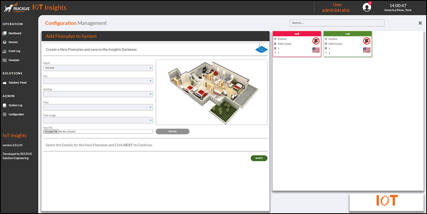Click Ruckus realm on the null card

[x=282, y=39]
